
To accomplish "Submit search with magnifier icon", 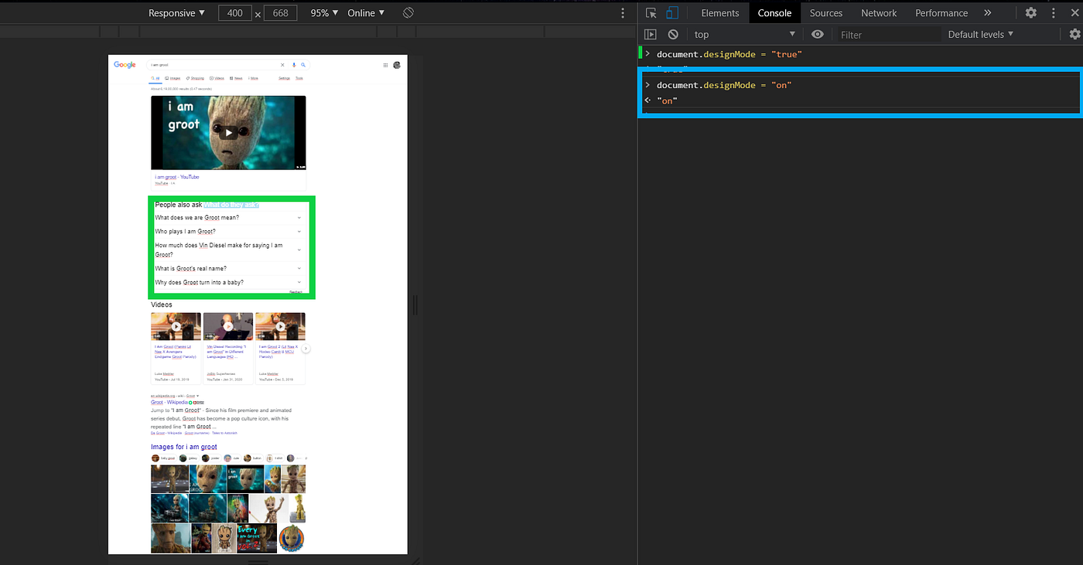I will (x=303, y=65).
